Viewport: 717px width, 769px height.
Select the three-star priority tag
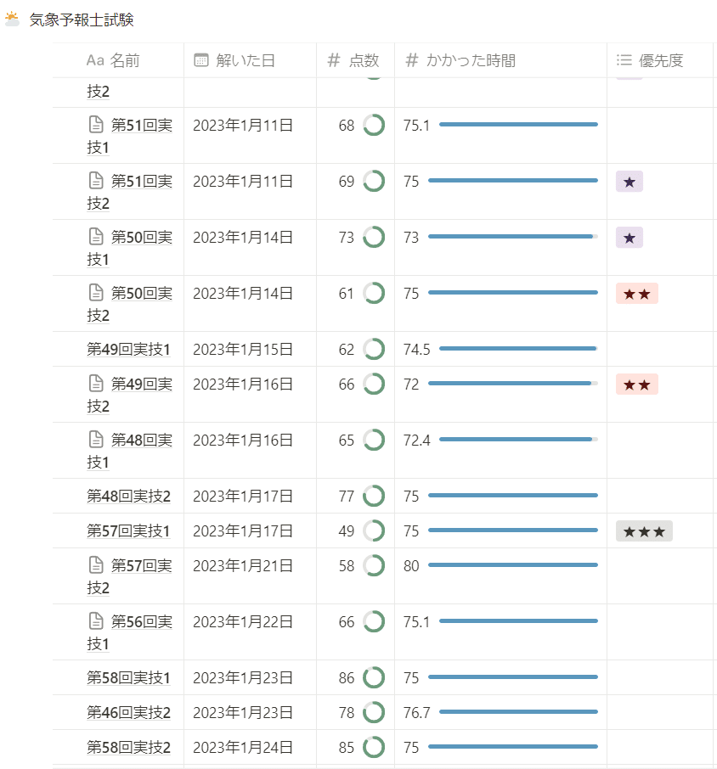[x=644, y=531]
